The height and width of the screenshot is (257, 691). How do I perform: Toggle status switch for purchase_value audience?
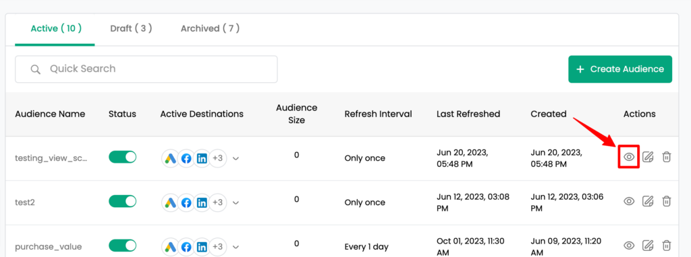click(123, 245)
